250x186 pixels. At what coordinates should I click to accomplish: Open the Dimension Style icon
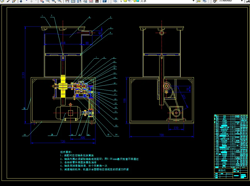coord(248,1)
